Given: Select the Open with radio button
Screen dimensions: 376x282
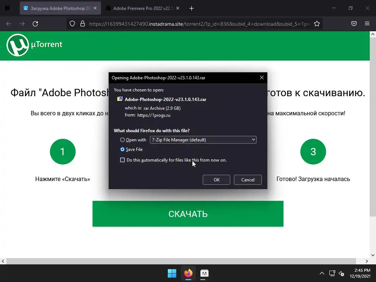Looking at the screenshot, I should click(122, 140).
